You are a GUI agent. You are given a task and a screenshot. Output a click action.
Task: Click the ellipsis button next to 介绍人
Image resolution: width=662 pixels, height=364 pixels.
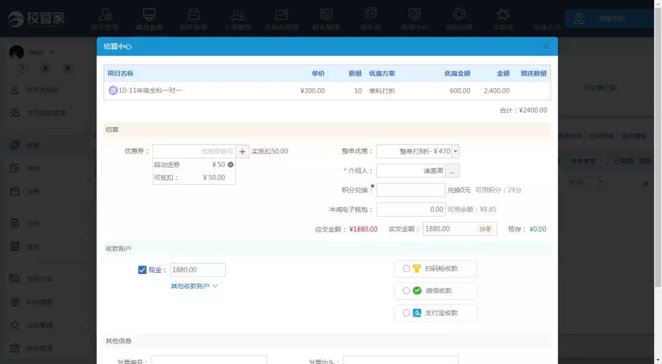point(452,171)
